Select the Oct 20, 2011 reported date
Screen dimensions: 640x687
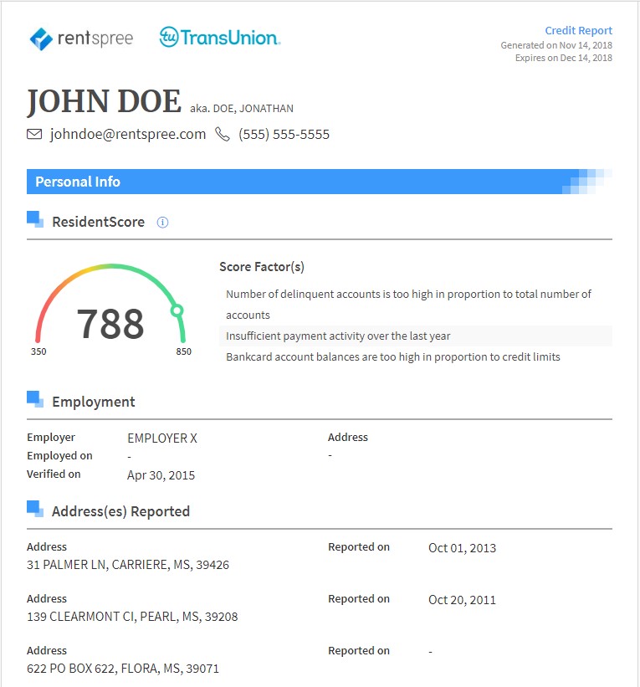click(x=462, y=600)
